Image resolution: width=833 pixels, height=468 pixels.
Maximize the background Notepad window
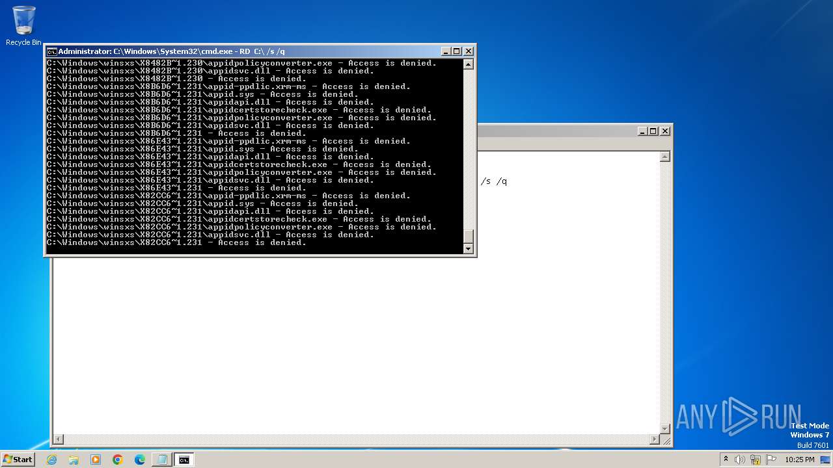(x=654, y=131)
